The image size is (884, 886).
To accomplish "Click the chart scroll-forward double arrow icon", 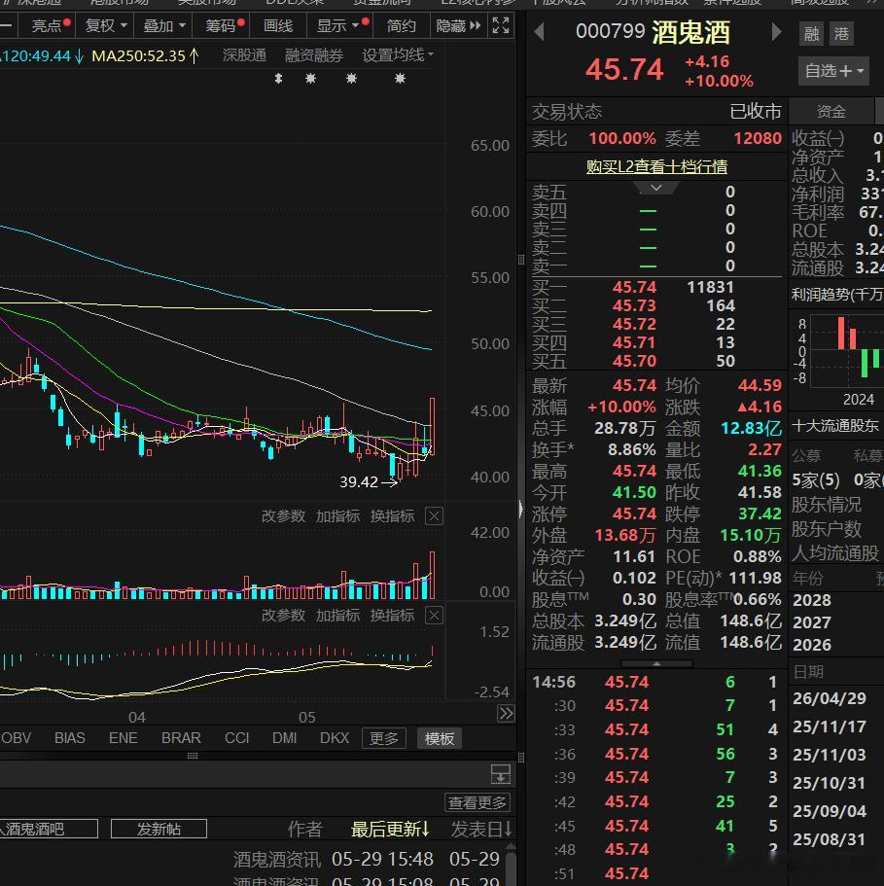I will click(x=506, y=713).
